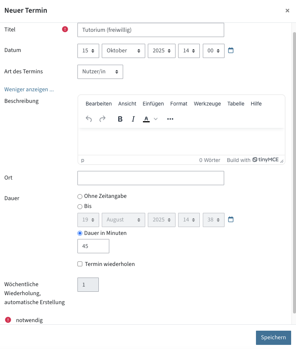Viewport: 296px width, 349px height.
Task: Apply text color with the A icon
Action: (x=146, y=119)
